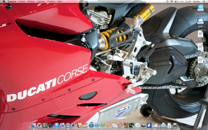
Task: Open Contacts address book in Dock
Action: pyautogui.click(x=80, y=125)
